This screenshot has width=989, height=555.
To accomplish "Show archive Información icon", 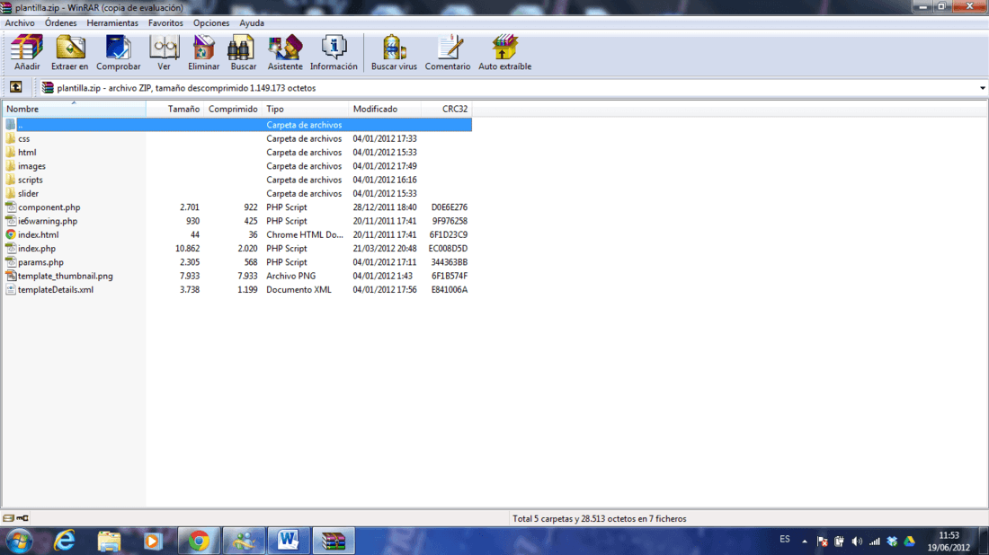I will click(x=334, y=53).
